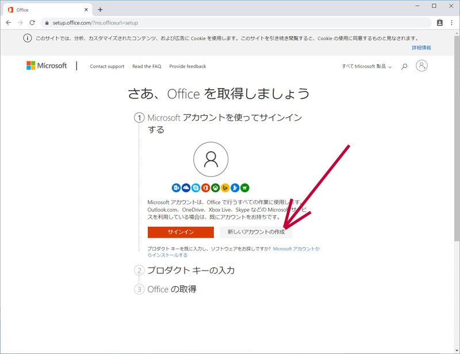
Task: Open Provide feedback link
Action: pyautogui.click(x=187, y=66)
